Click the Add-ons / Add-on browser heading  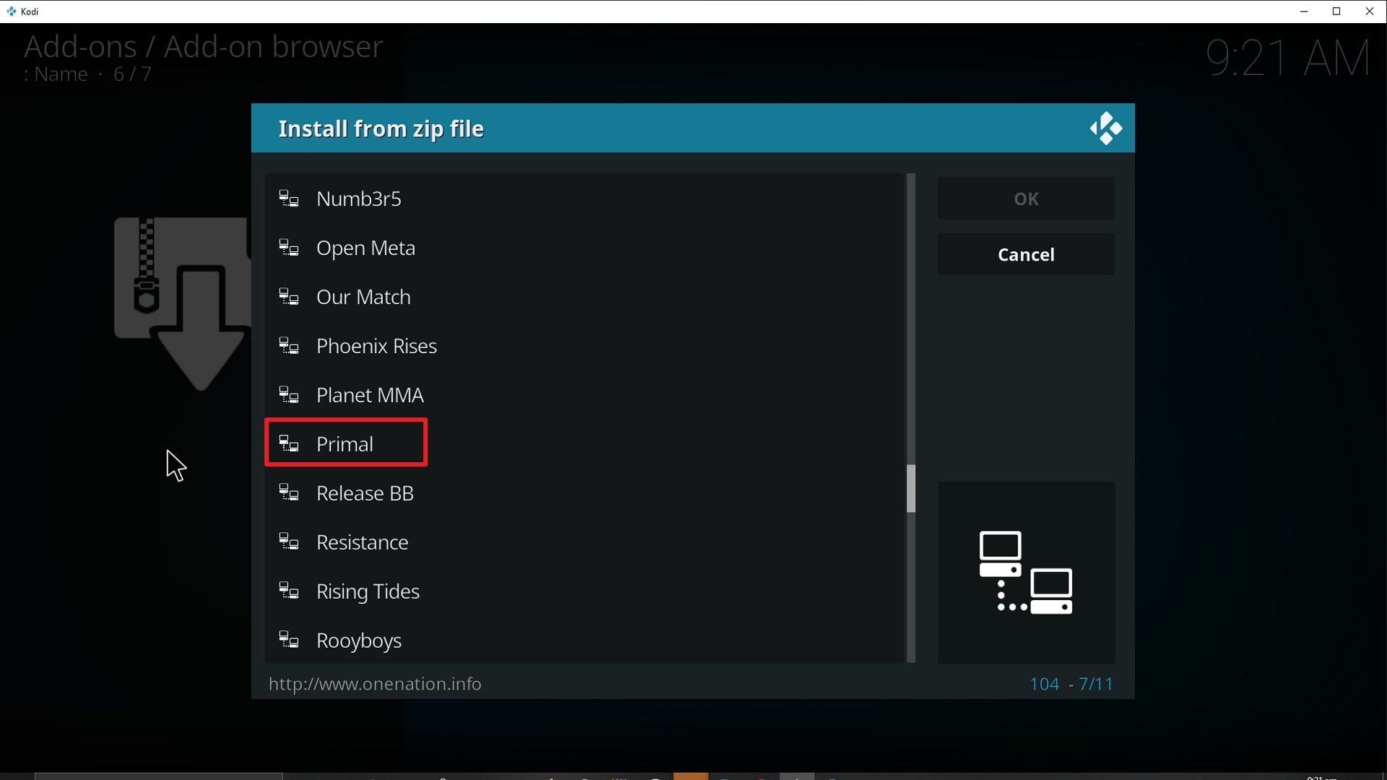click(x=203, y=47)
